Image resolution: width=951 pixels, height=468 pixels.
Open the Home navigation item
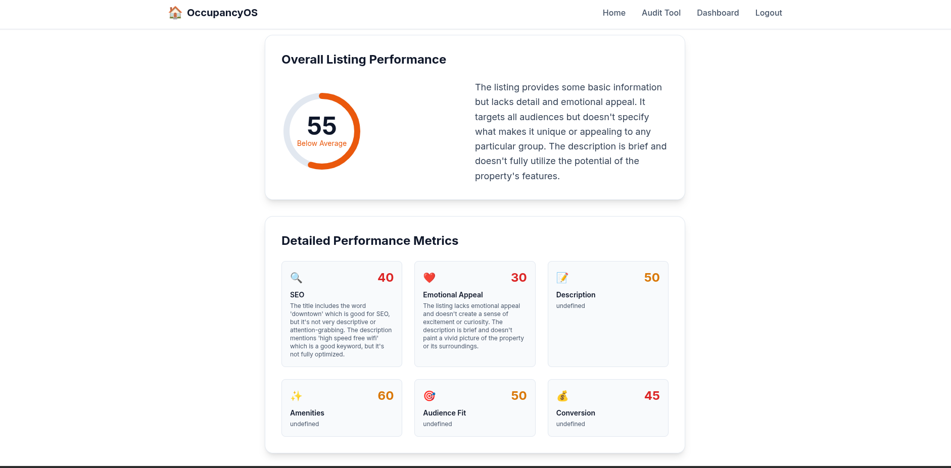click(x=613, y=13)
